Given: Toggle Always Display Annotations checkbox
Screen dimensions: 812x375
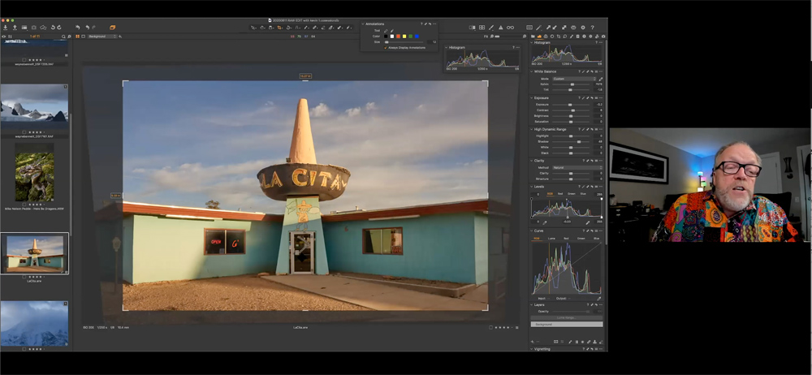Looking at the screenshot, I should [x=387, y=48].
